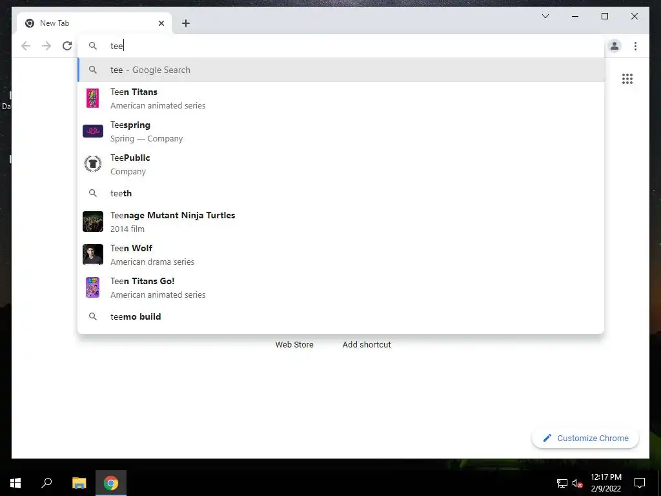
Task: Pick the TeePublic suggestion
Action: [x=341, y=164]
